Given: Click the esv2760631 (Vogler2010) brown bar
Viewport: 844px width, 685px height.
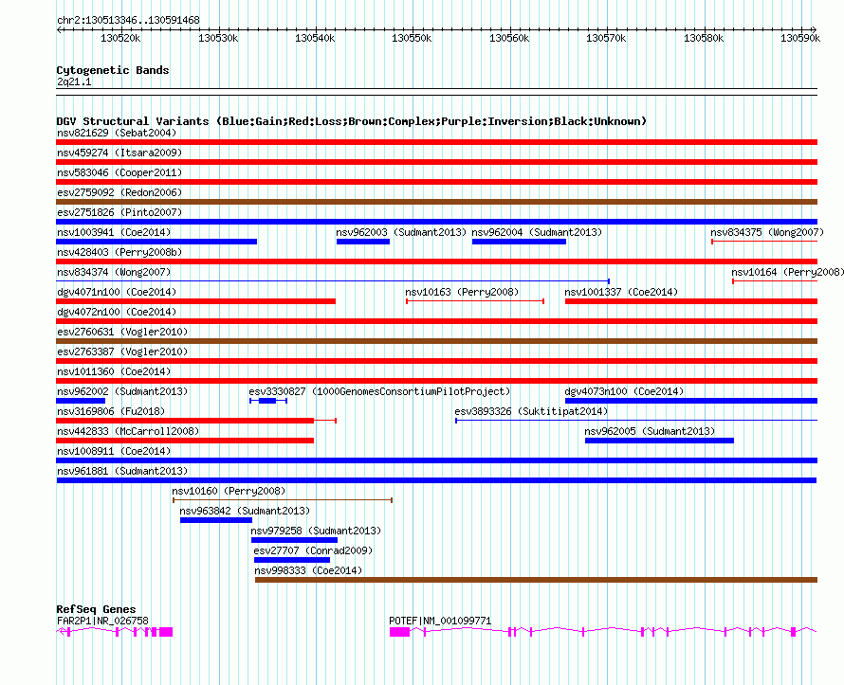Looking at the screenshot, I should 436,341.
